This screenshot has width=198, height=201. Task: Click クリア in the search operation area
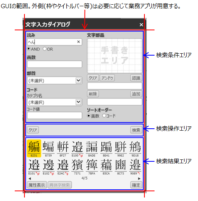click(33, 130)
